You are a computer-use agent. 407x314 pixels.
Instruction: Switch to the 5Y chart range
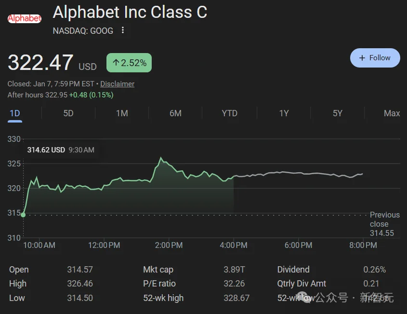(x=337, y=113)
